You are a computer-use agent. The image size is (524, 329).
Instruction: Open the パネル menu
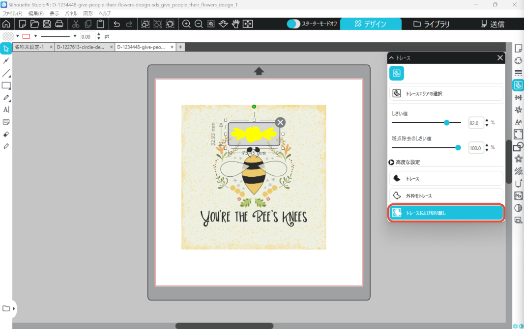[x=71, y=13]
